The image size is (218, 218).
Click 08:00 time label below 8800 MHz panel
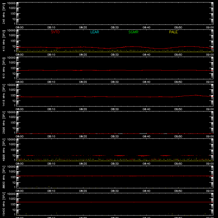20,191
